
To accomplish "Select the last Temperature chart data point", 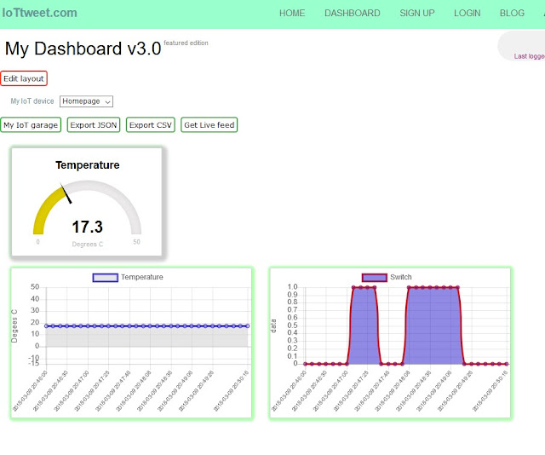I will click(x=248, y=326).
